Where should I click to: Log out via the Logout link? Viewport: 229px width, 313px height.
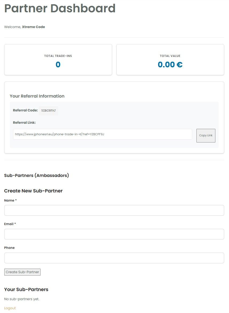10,308
